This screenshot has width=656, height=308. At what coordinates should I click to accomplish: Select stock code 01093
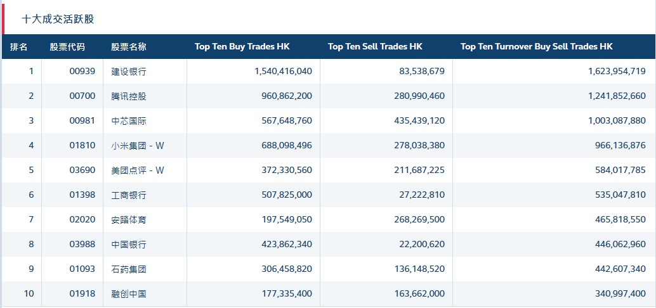[x=82, y=269]
